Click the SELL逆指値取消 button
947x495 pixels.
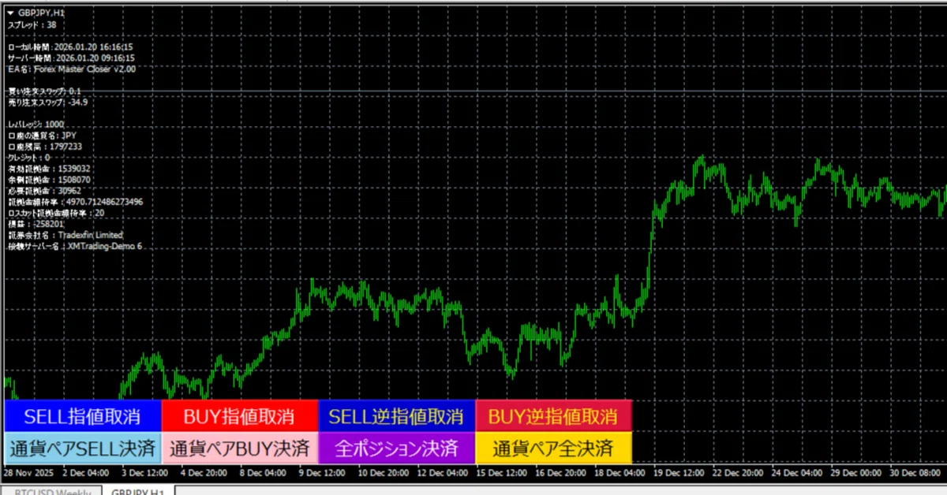pos(397,415)
